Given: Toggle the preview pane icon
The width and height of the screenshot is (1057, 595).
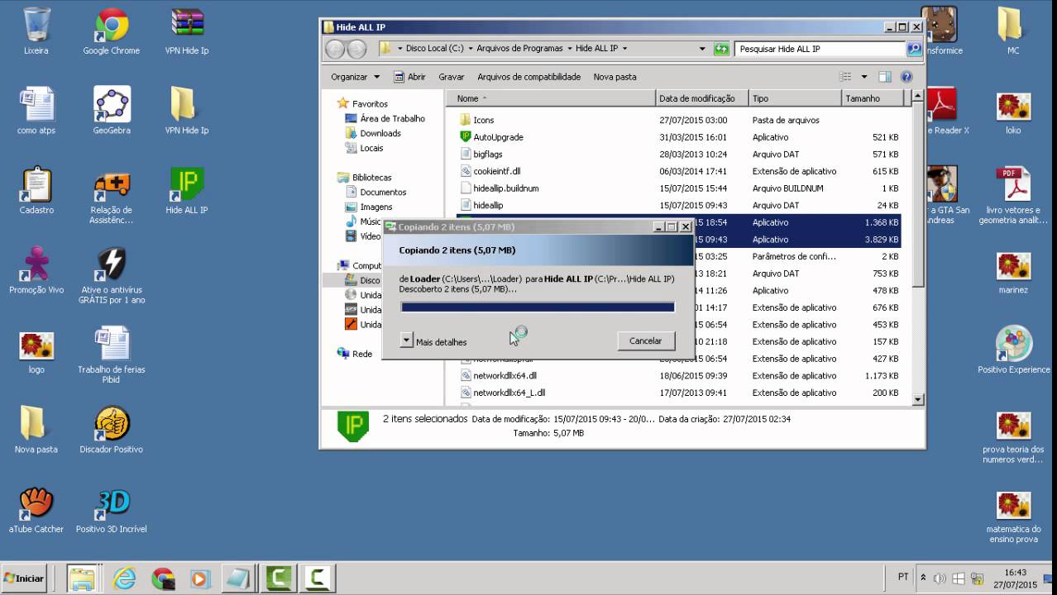Looking at the screenshot, I should pos(884,77).
